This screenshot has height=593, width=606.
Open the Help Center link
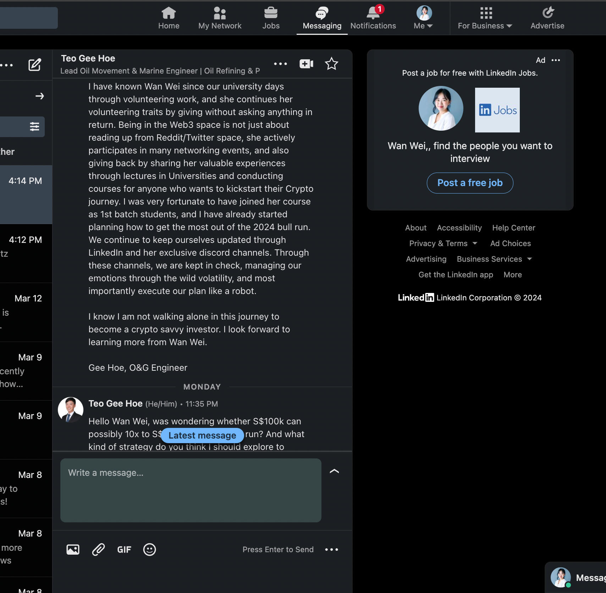tap(513, 228)
